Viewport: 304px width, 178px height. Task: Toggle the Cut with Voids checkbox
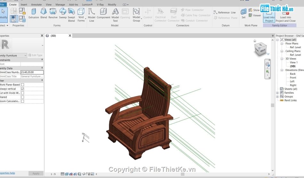[22, 93]
